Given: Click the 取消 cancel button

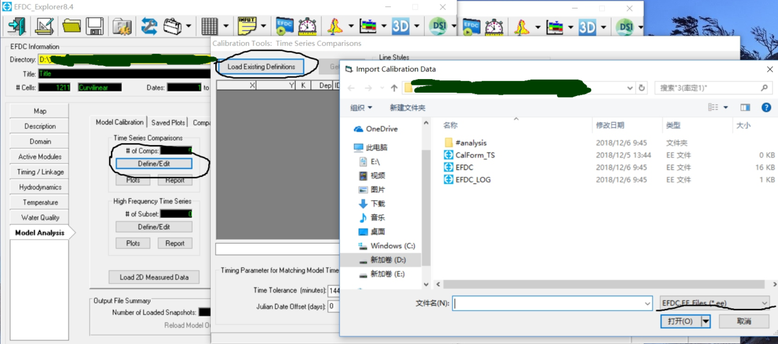Looking at the screenshot, I should pos(744,321).
